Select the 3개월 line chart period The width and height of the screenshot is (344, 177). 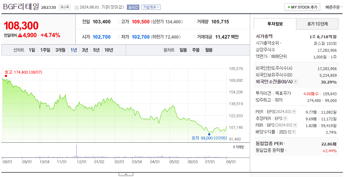pyautogui.click(x=60, y=50)
